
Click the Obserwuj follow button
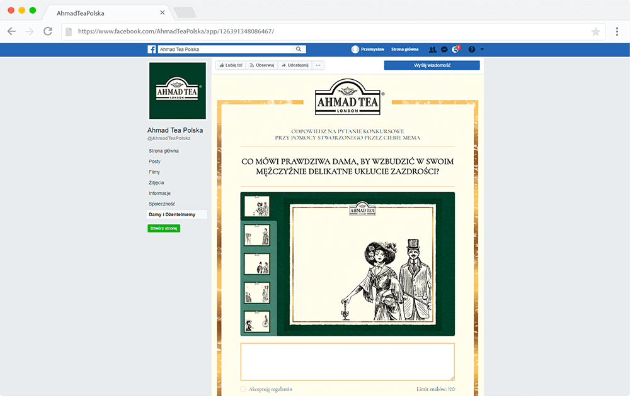coord(261,65)
